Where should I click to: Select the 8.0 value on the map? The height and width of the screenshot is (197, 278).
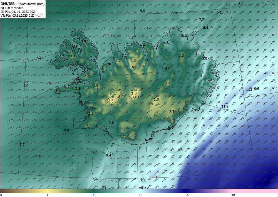click(184, 36)
